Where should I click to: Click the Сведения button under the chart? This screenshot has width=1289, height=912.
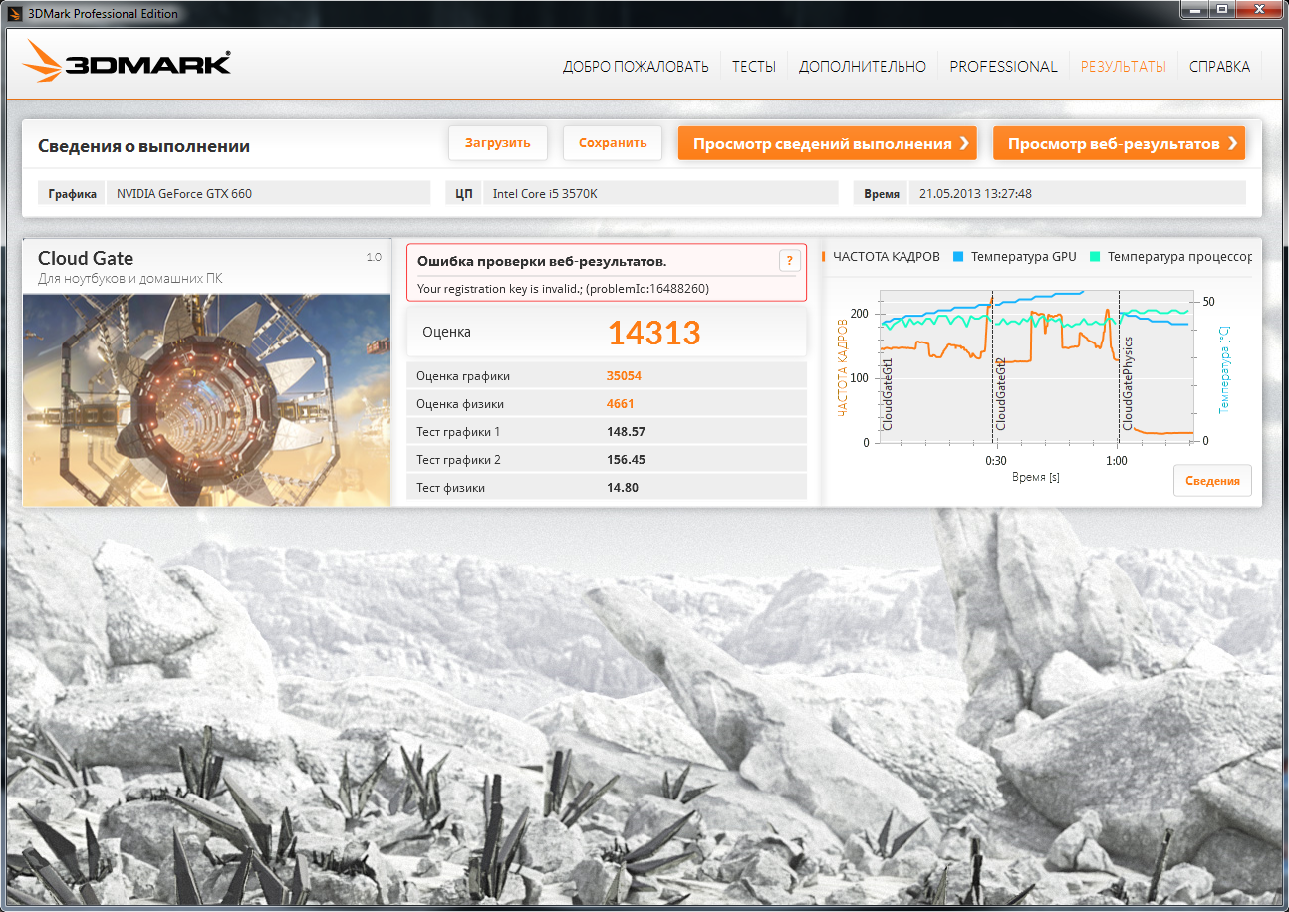pyautogui.click(x=1212, y=481)
